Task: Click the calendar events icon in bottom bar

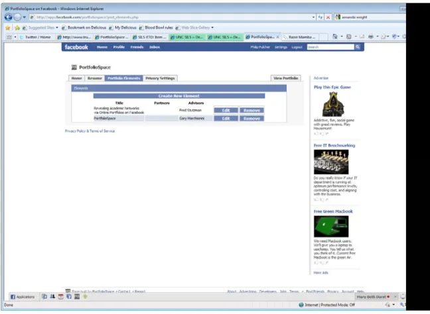Action: pos(60,297)
